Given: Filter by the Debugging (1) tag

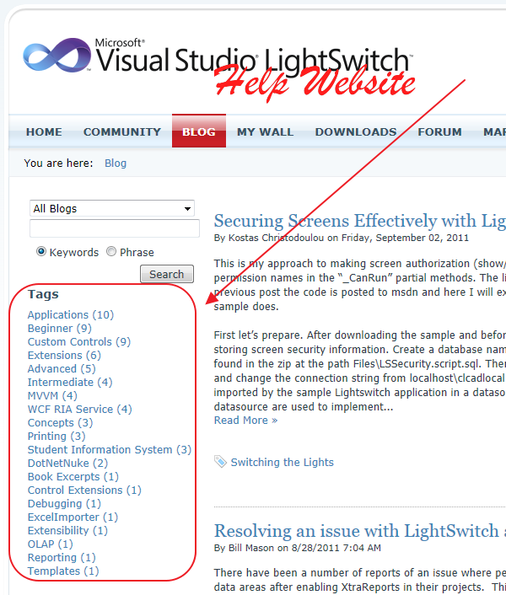Looking at the screenshot, I should (x=64, y=503).
